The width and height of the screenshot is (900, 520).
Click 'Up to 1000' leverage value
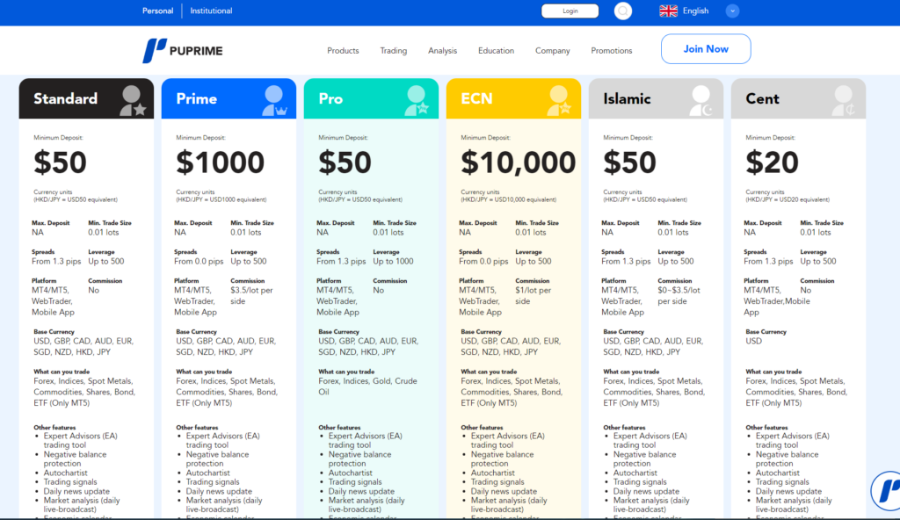393,261
